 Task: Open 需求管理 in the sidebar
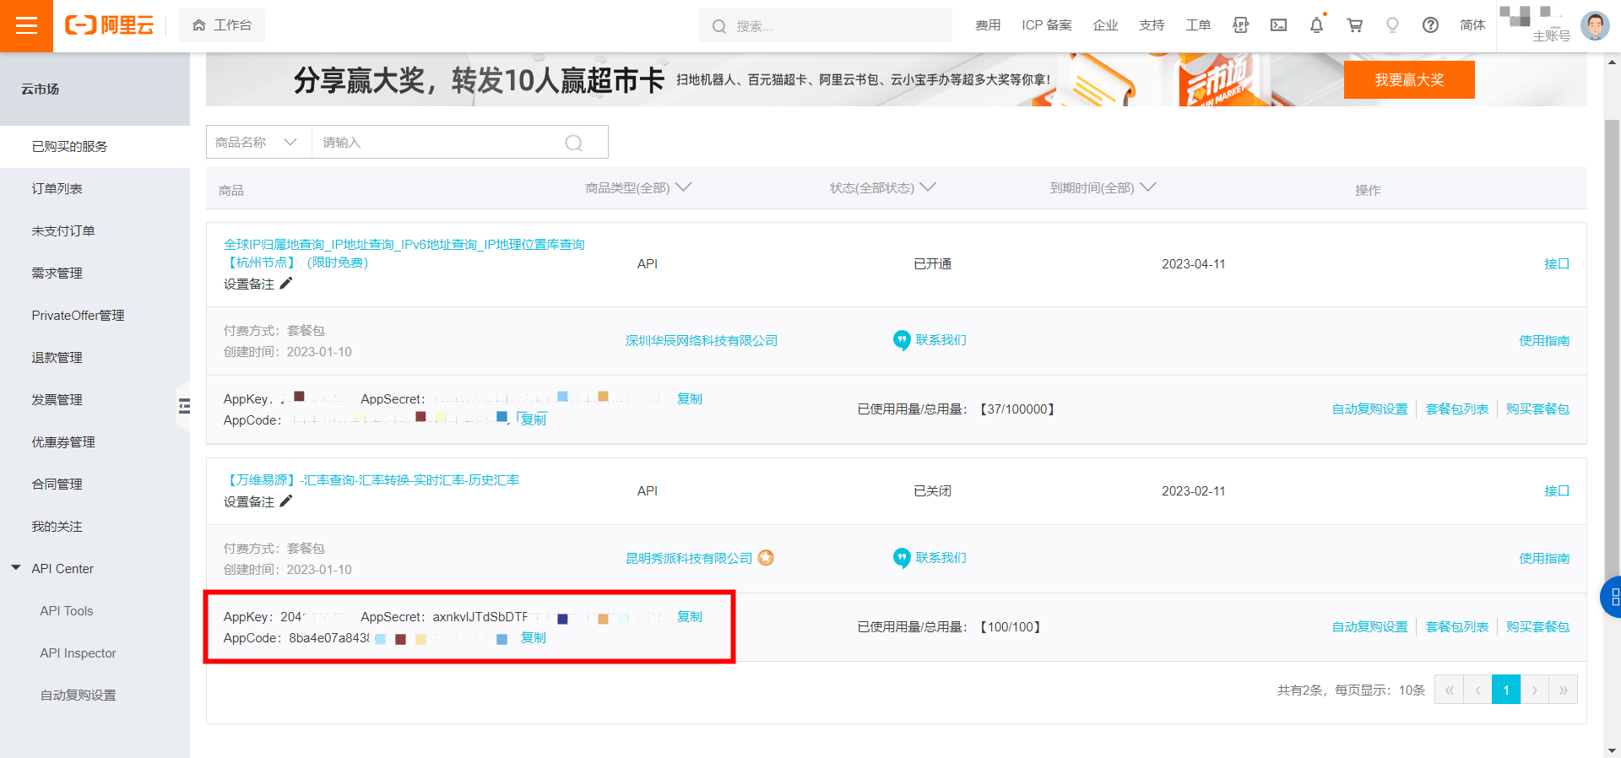point(95,273)
